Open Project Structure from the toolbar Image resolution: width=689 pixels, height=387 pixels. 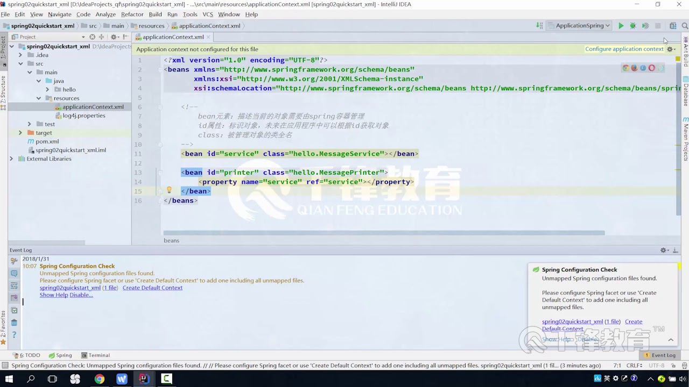[x=673, y=26]
